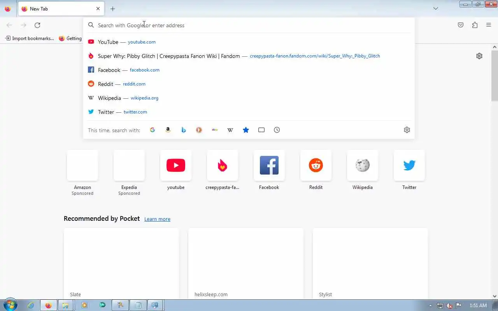
Task: Open the helixsleep.com Pocket card
Action: click(x=246, y=264)
